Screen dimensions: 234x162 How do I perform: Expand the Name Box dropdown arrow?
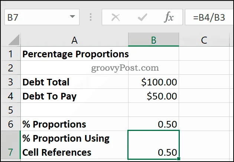tap(72, 16)
